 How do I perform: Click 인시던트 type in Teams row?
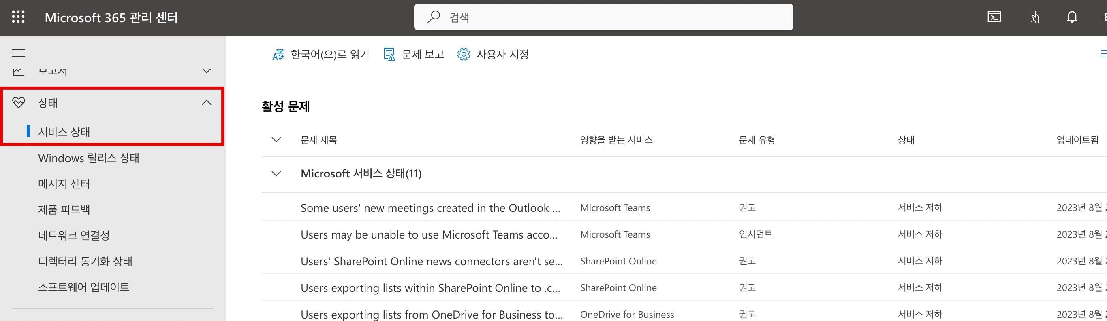(x=755, y=234)
